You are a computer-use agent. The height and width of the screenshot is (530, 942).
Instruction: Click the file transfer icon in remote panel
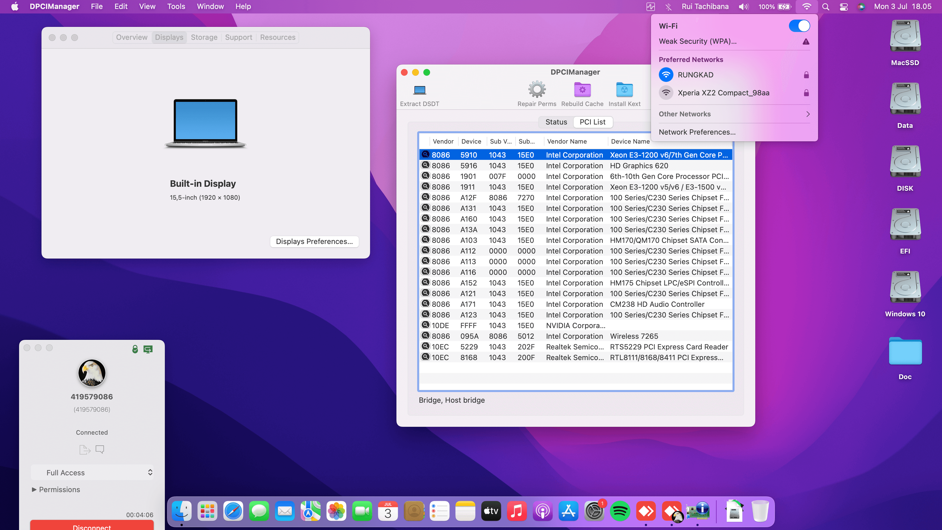[85, 449]
